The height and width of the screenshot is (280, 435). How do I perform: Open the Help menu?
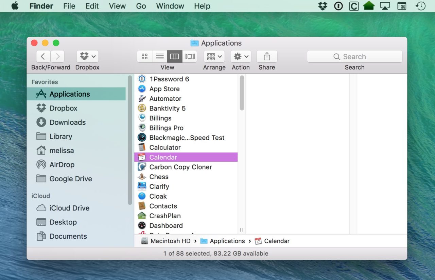(202, 6)
